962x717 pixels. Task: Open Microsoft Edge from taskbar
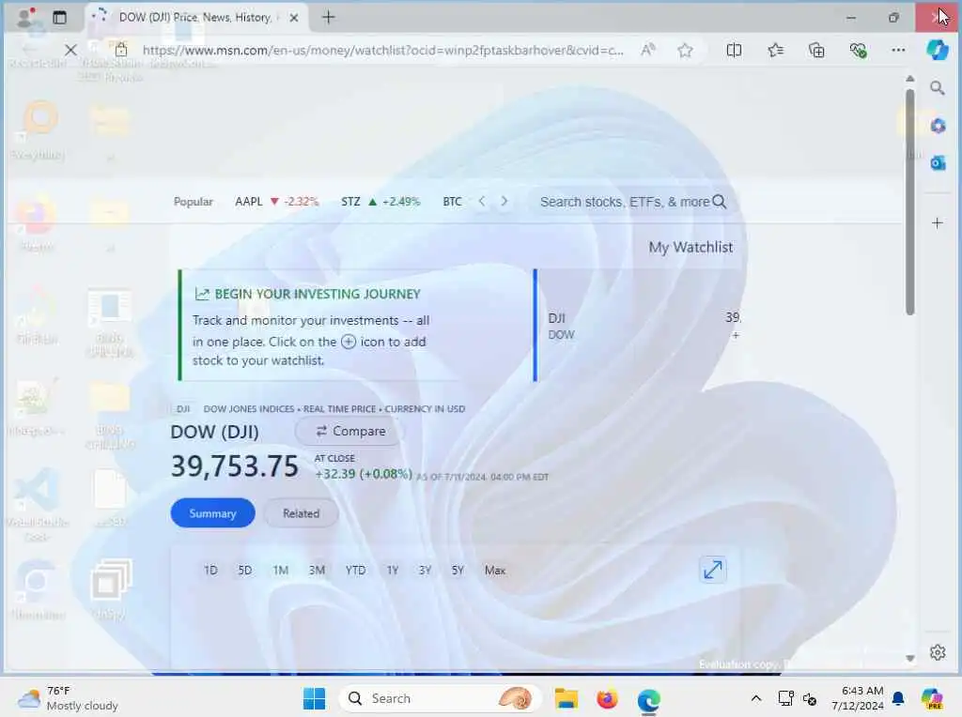(x=648, y=698)
